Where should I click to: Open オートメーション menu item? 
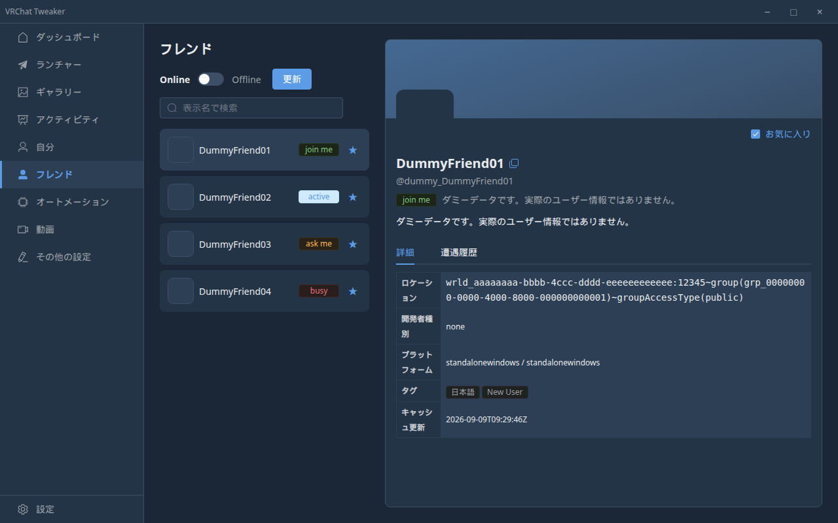pos(72,202)
